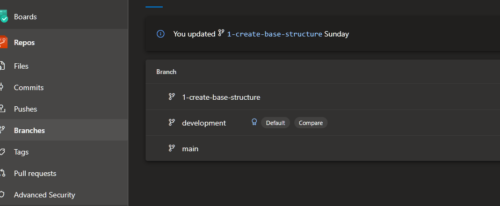Click the Branch column header
The width and height of the screenshot is (500, 206).
[x=166, y=72]
